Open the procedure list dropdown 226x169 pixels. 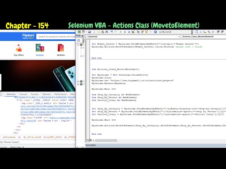(204, 37)
